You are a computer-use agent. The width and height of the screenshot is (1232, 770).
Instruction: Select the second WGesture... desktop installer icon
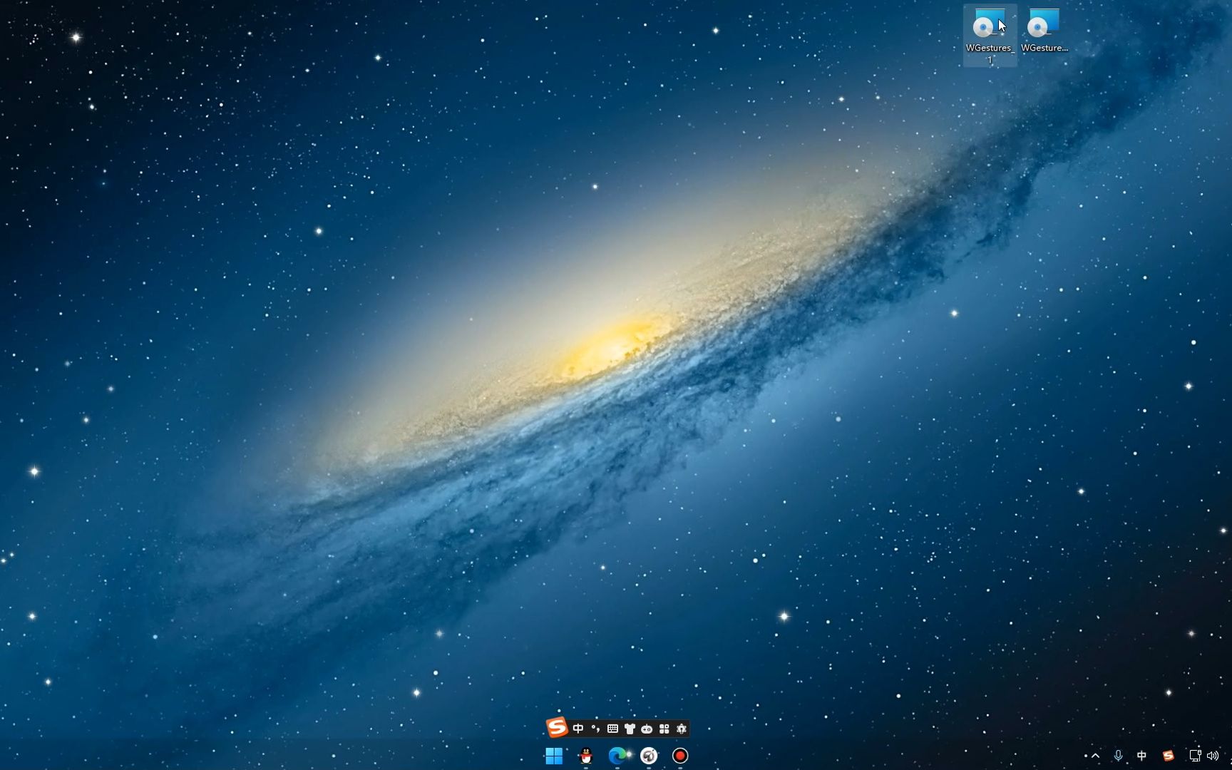(x=1044, y=31)
